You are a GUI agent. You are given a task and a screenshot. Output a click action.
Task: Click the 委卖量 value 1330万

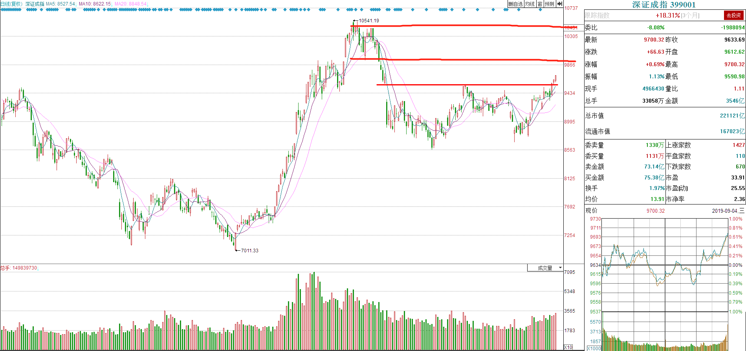tap(655, 145)
